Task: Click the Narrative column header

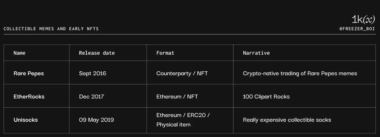Action: point(256,53)
